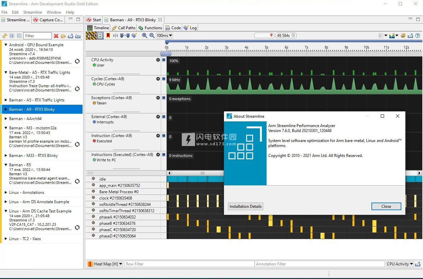This screenshot has height=279, width=423.
Task: Open CPU Activity chart gear settings
Action: tap(158, 60)
